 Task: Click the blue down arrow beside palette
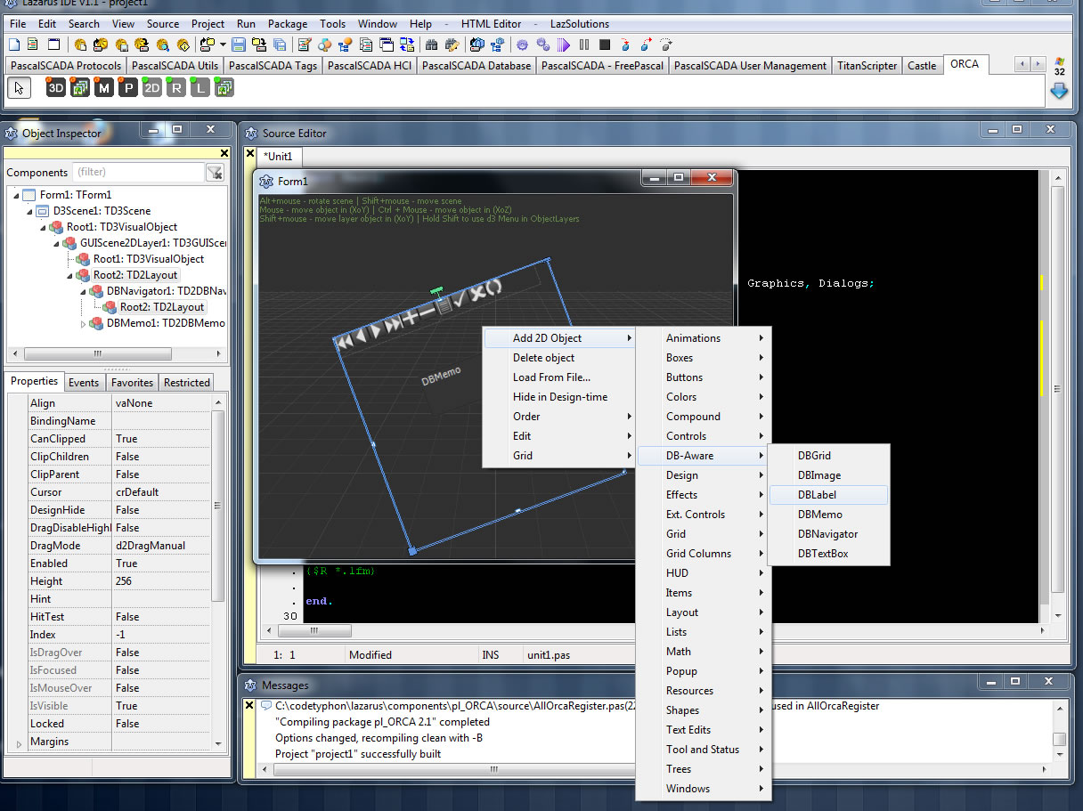pos(1059,91)
